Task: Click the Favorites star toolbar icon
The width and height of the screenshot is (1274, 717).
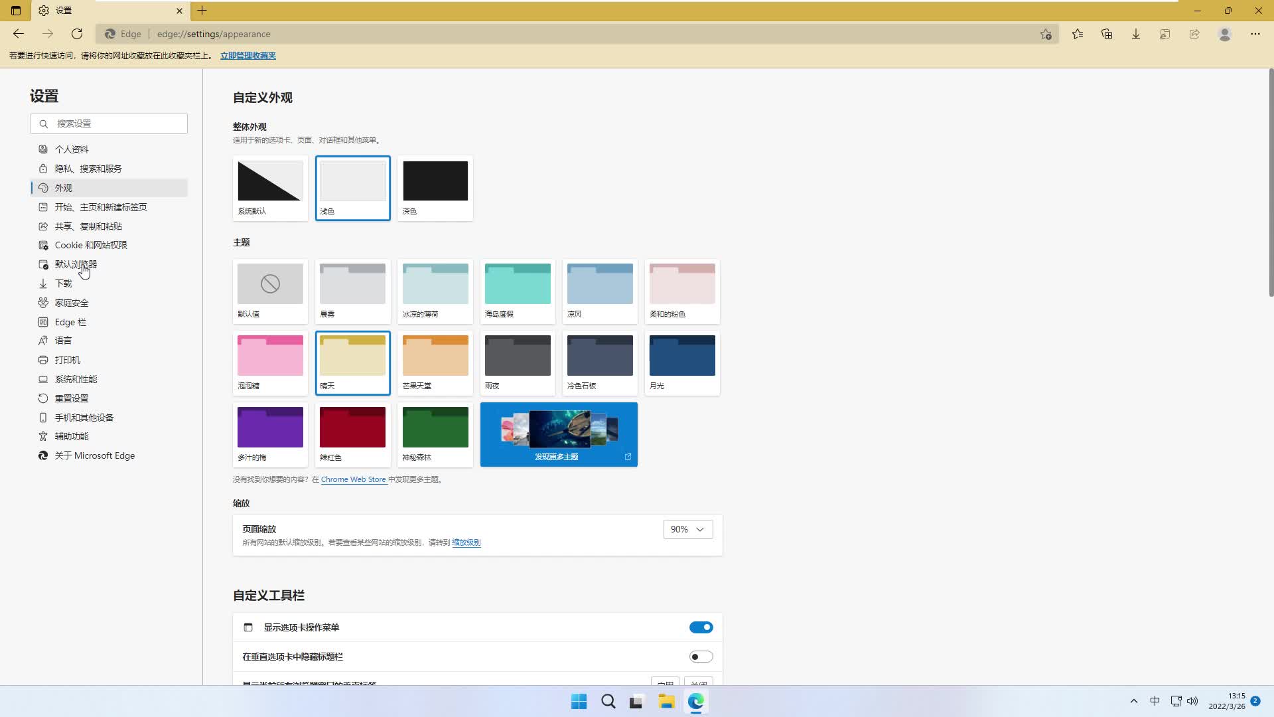Action: click(x=1077, y=34)
